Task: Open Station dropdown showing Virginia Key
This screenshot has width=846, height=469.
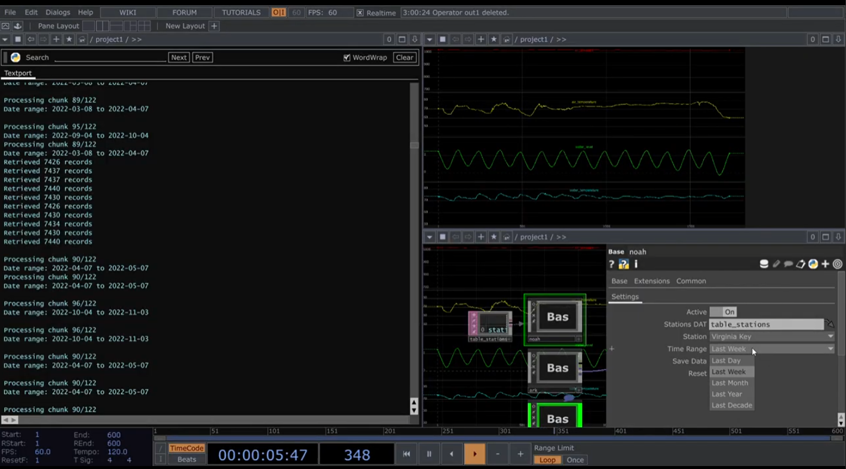Action: tap(772, 336)
